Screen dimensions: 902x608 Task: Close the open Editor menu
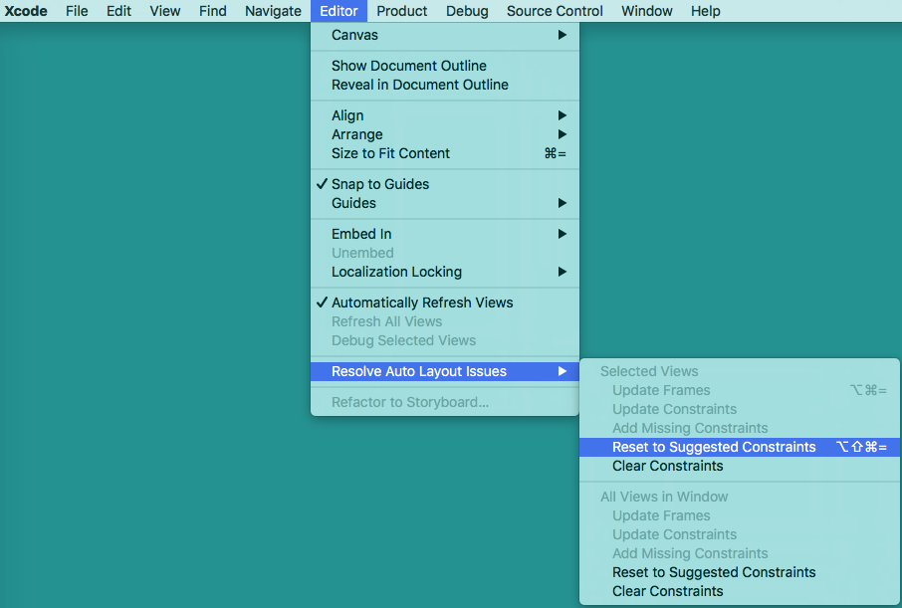338,11
